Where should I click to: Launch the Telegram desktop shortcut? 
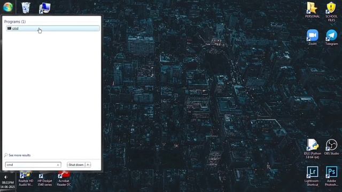[x=331, y=37]
